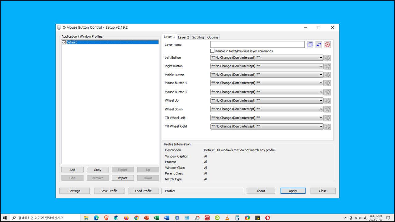Open the Left Button settings gear
The image size is (395, 222).
point(327,58)
